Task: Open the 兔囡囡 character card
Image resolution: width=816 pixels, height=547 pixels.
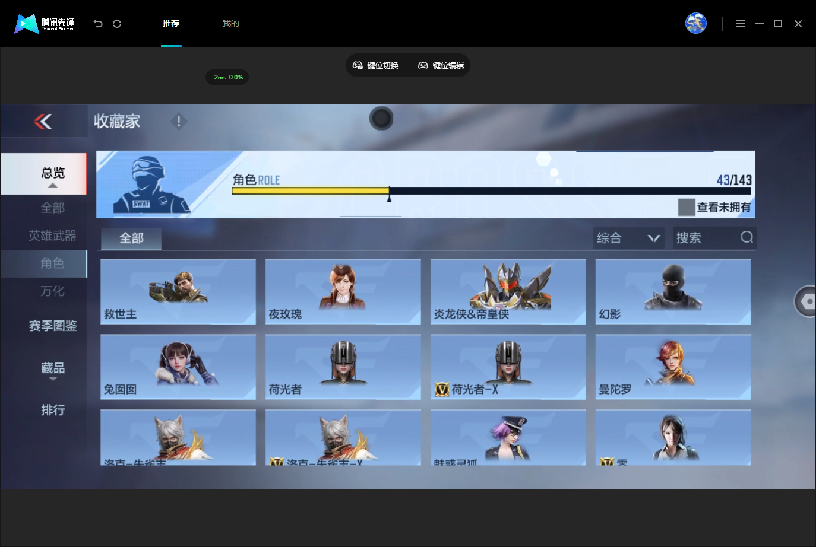Action: 178,367
